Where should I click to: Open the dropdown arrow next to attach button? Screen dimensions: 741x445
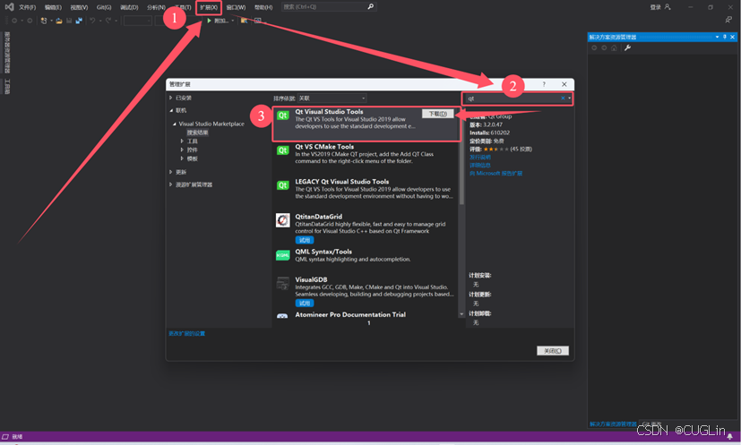tap(232, 21)
